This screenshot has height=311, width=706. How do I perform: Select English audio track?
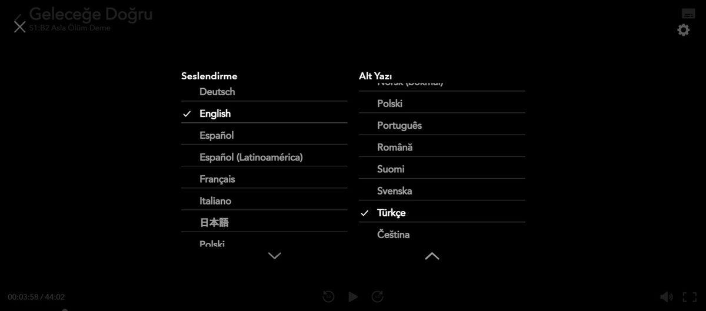click(x=215, y=113)
